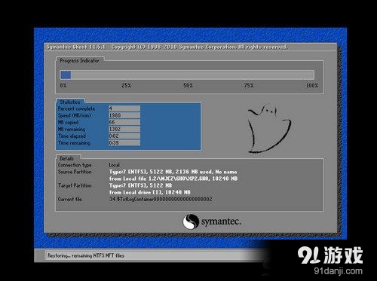
Task: Click the "25%" progress scale mark
Action: click(x=126, y=85)
